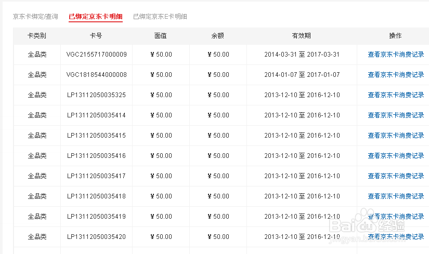View consumption records for card VGC2155717000009
The image size is (429, 254).
(x=396, y=55)
